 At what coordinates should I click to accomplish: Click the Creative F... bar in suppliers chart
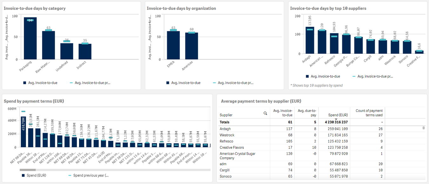coord(419,52)
